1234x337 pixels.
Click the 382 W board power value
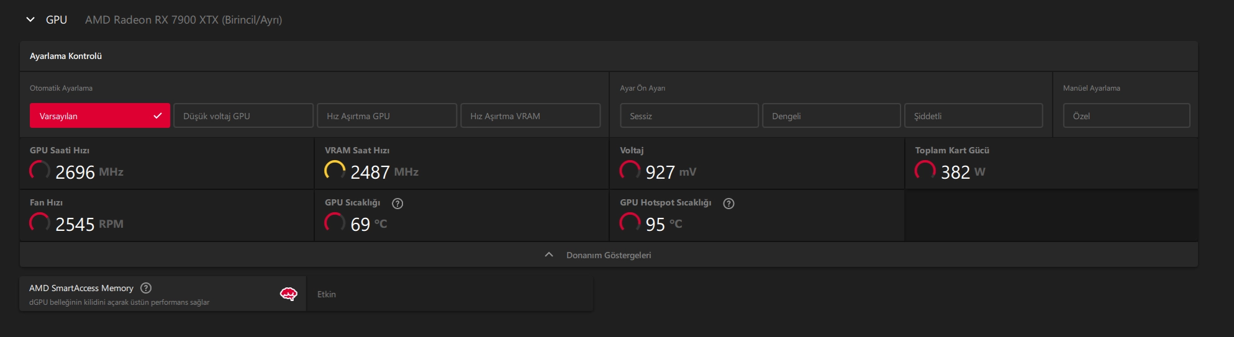coord(963,172)
